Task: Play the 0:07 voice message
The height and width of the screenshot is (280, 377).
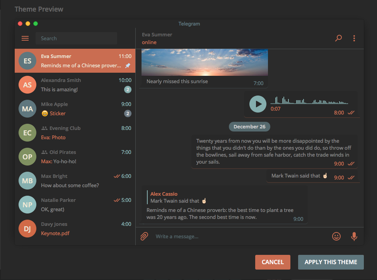Action: click(258, 104)
